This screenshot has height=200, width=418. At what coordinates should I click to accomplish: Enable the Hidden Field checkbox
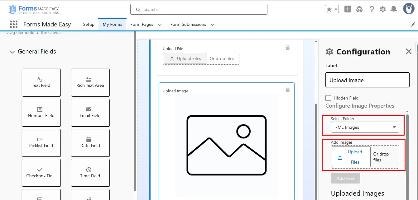tap(328, 98)
